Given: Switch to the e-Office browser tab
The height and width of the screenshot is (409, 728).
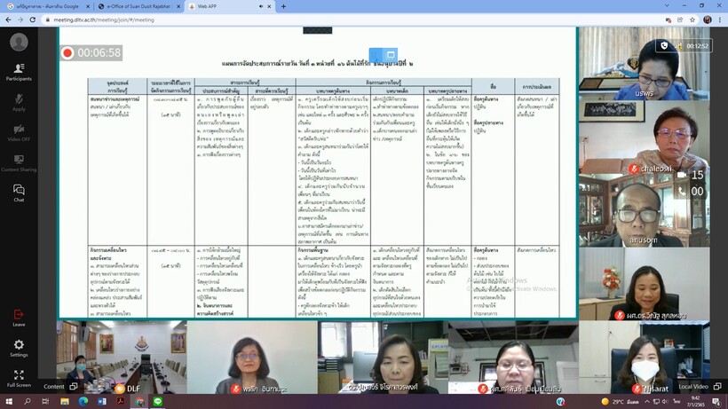Looking at the screenshot, I should click(138, 6).
